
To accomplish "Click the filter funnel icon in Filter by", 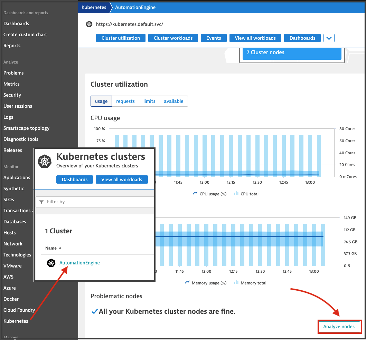I will tap(41, 202).
